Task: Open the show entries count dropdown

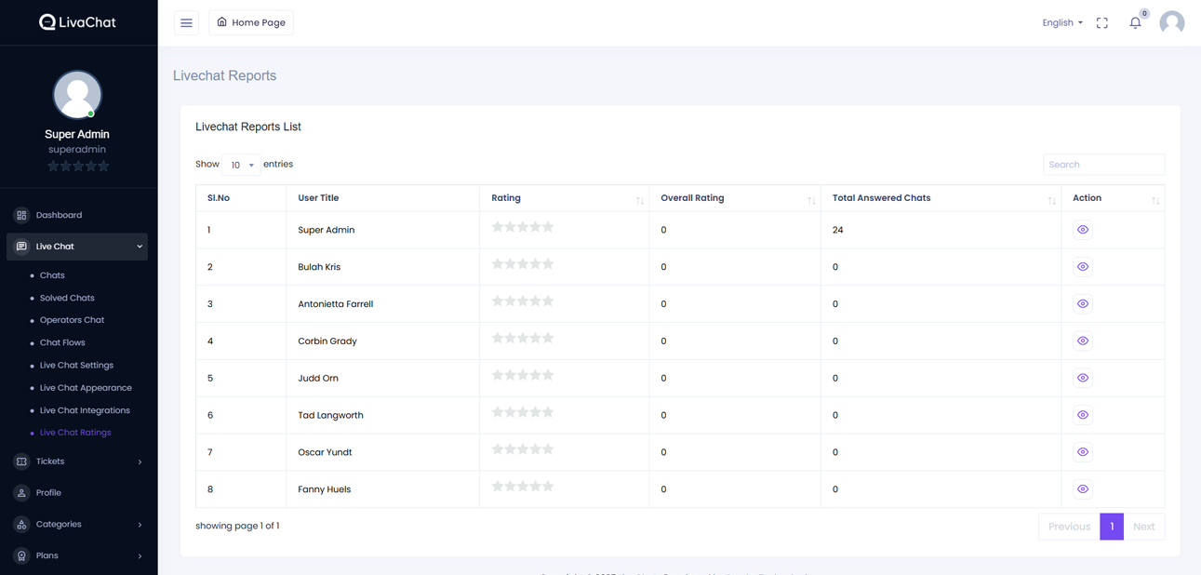Action: [x=241, y=165]
